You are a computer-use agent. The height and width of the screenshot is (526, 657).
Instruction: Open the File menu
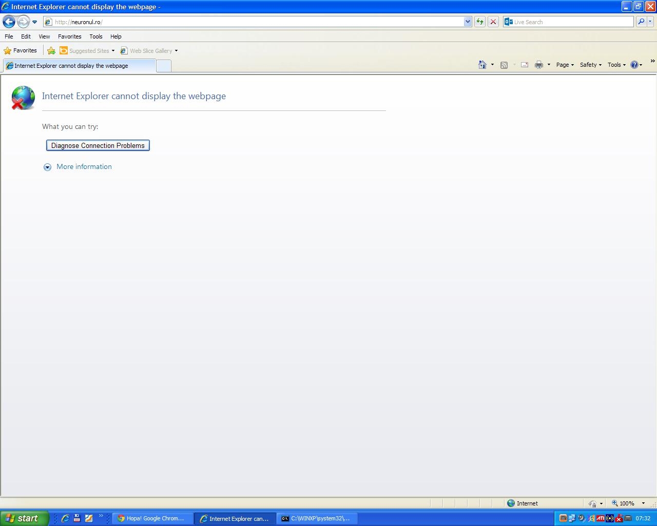(9, 36)
